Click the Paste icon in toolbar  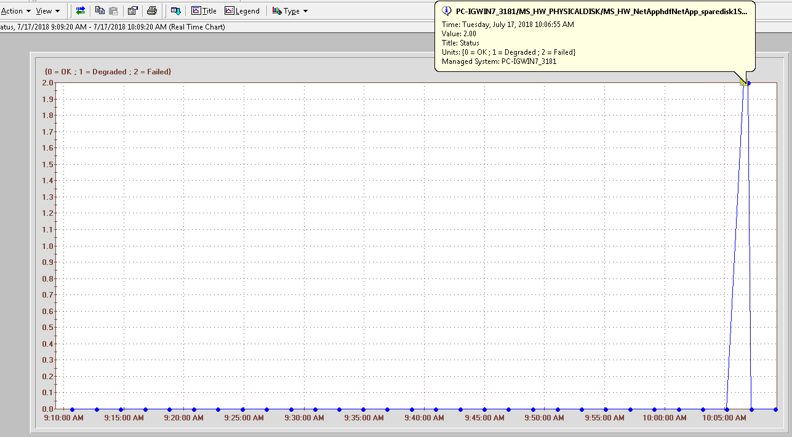[114, 11]
